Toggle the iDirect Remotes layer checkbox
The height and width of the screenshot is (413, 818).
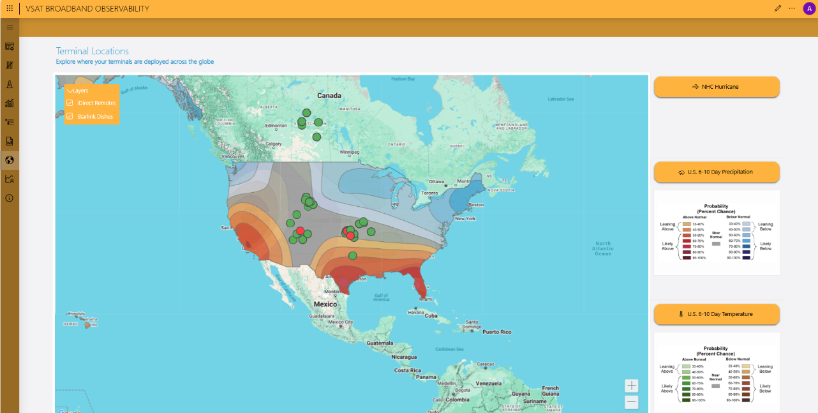[70, 103]
